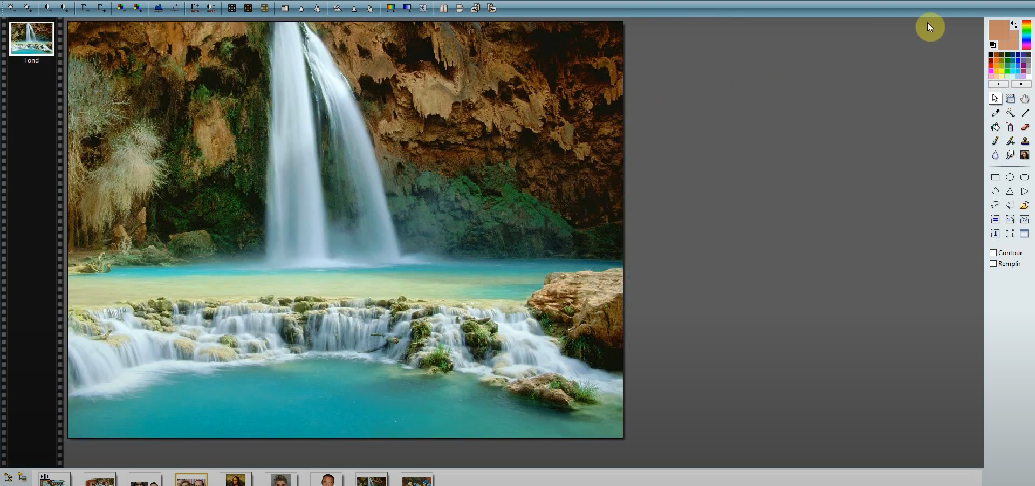Click the explorer image folder icon
Screen dimensions: 1035x486
[x=22, y=477]
